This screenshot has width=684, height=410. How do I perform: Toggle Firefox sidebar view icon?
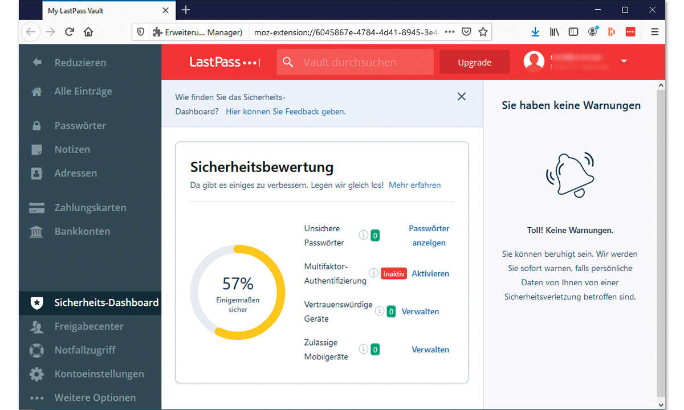tap(573, 32)
